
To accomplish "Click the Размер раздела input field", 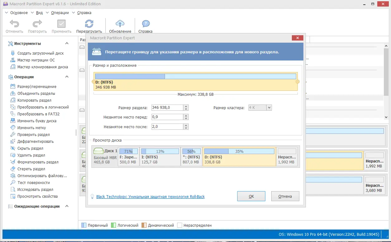I will [x=167, y=108].
